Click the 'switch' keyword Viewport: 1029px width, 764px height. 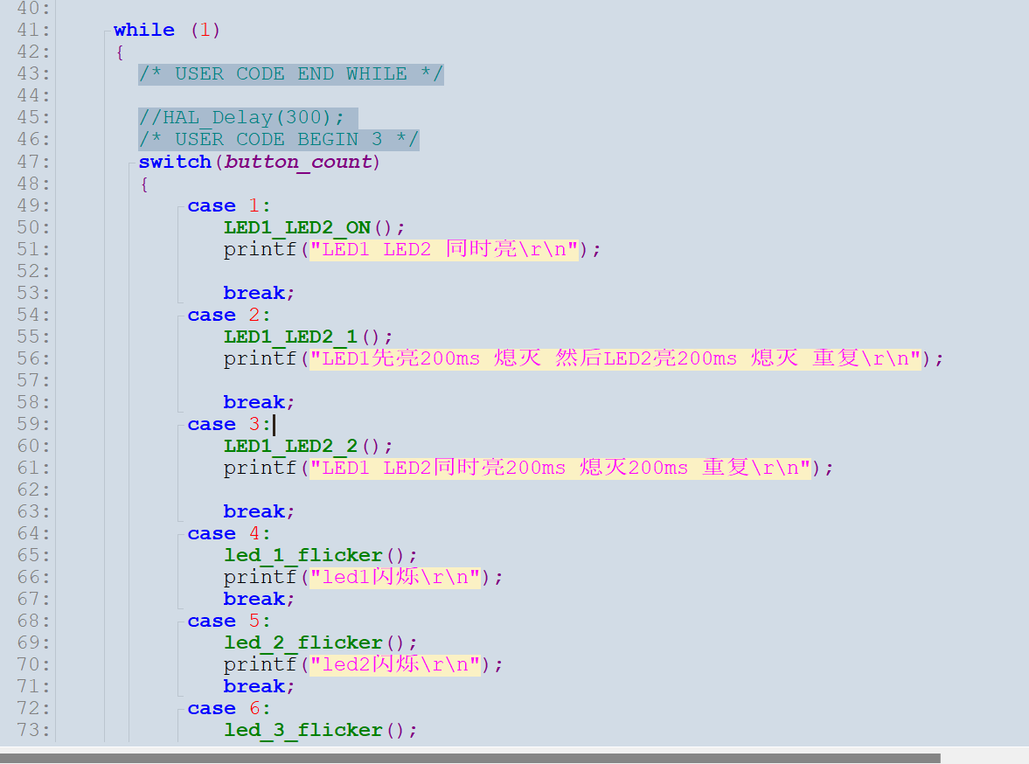tap(175, 162)
